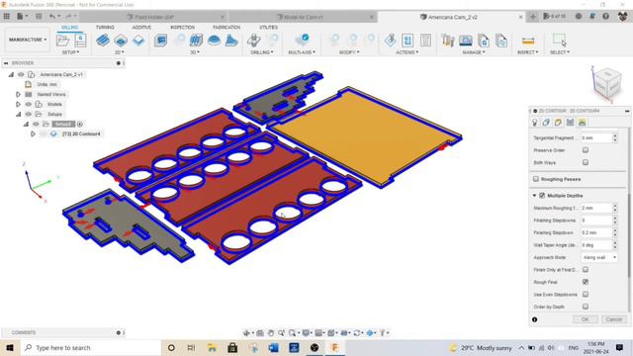
Task: Toggle visibility eye of the Setups node
Action: (29, 114)
